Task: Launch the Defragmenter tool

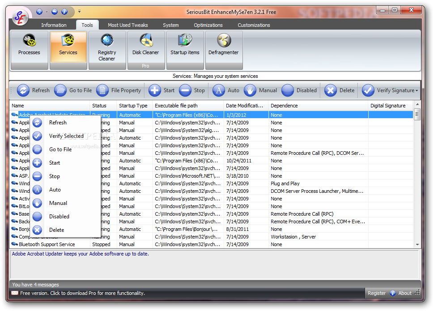Action: [224, 50]
